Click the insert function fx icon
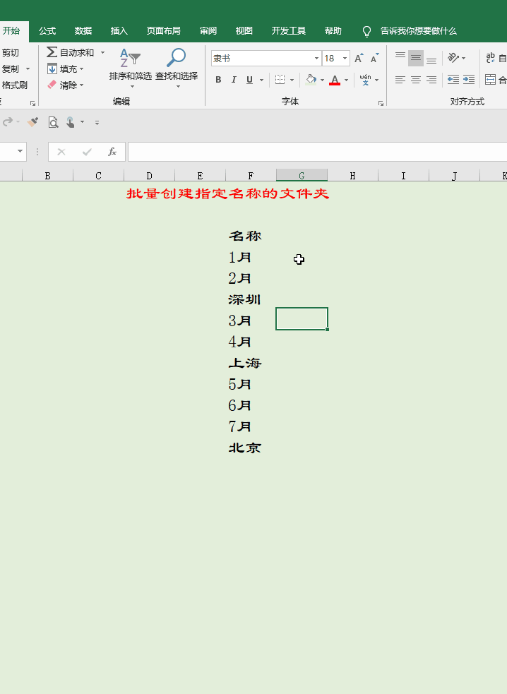This screenshot has width=507, height=694. [112, 152]
